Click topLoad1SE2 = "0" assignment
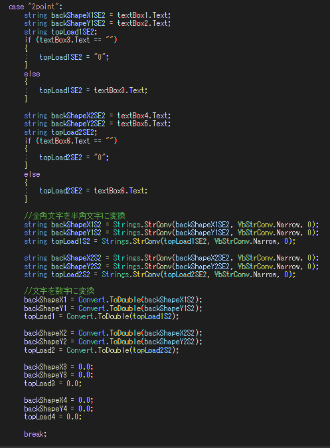The width and height of the screenshot is (330, 448). click(74, 57)
